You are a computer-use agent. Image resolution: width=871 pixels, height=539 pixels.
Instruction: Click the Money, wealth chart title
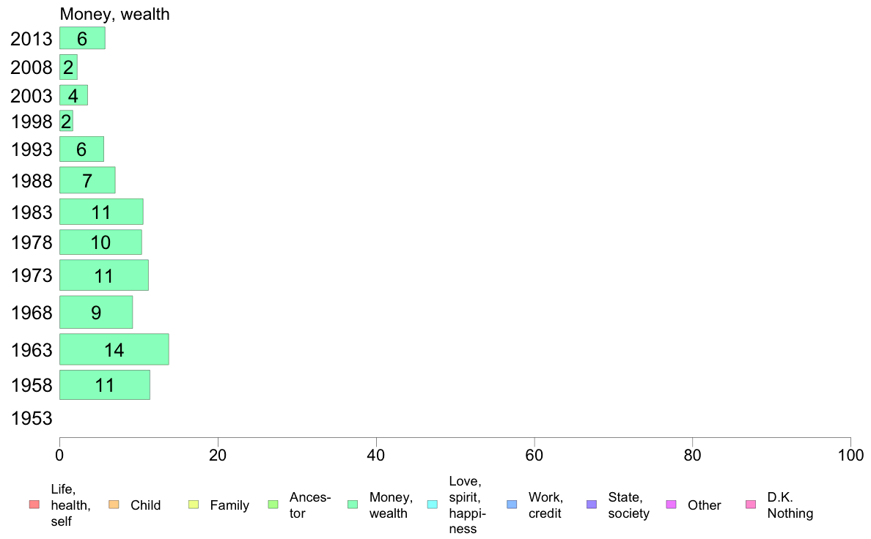pos(114,14)
